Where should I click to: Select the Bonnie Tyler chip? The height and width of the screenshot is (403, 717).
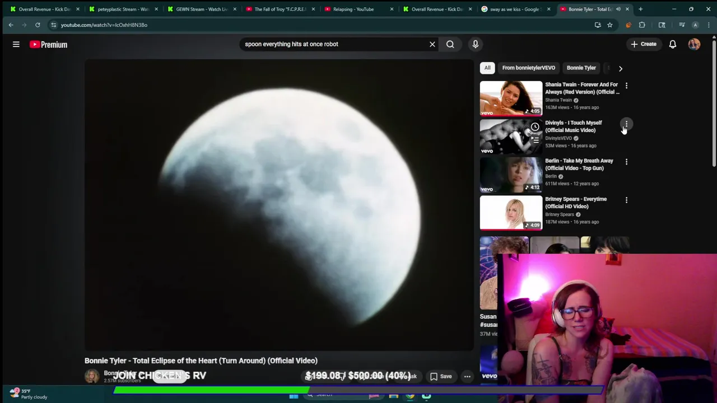(581, 68)
